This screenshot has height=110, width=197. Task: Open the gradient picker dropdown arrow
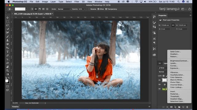(26, 9)
